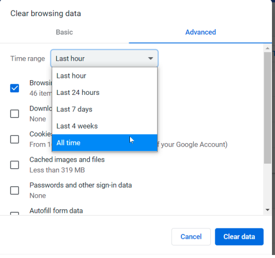Click the scrollbar down arrow

pyautogui.click(x=267, y=210)
